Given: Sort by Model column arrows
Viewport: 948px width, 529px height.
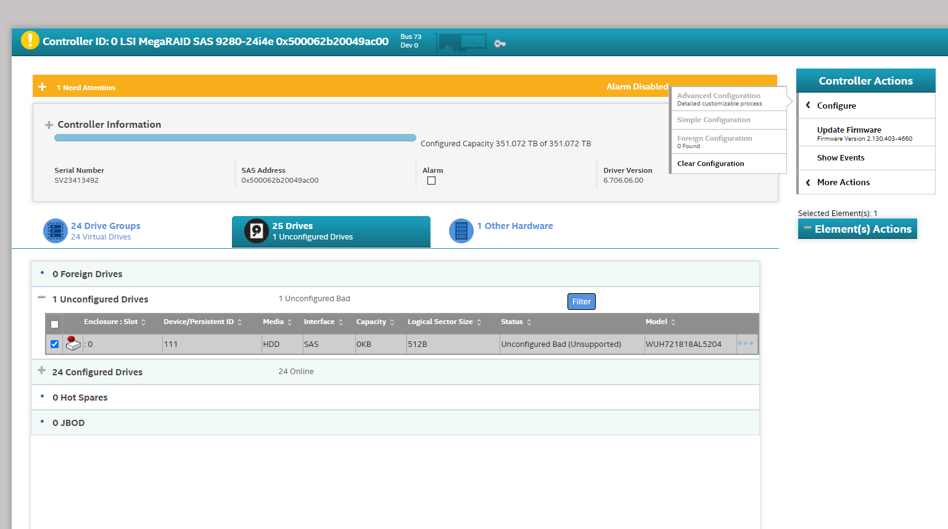Looking at the screenshot, I should pos(674,322).
